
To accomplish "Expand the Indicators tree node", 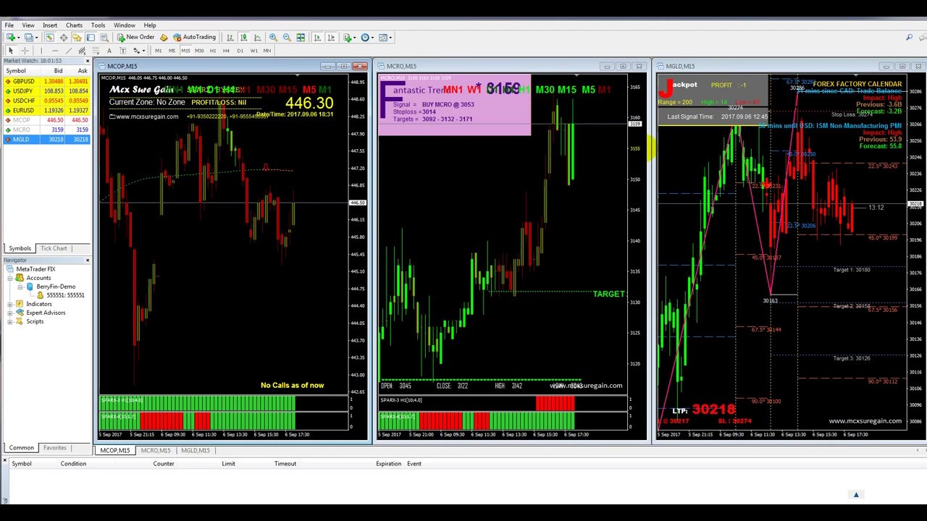I will click(10, 304).
